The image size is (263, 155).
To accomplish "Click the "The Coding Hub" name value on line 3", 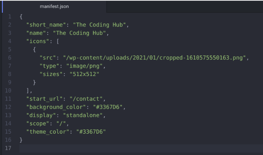I will tap(79, 33).
